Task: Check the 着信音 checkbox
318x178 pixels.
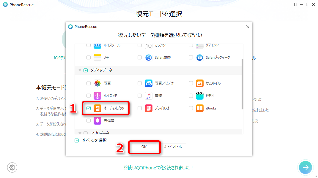Action: pos(89,121)
